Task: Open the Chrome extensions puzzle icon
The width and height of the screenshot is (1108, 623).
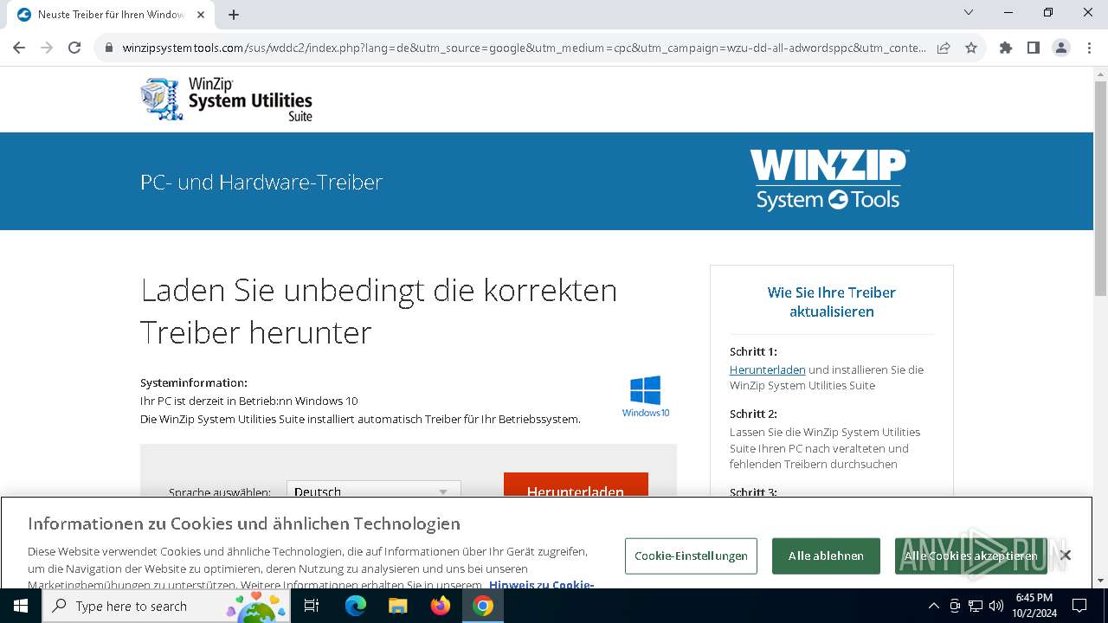Action: (1006, 48)
